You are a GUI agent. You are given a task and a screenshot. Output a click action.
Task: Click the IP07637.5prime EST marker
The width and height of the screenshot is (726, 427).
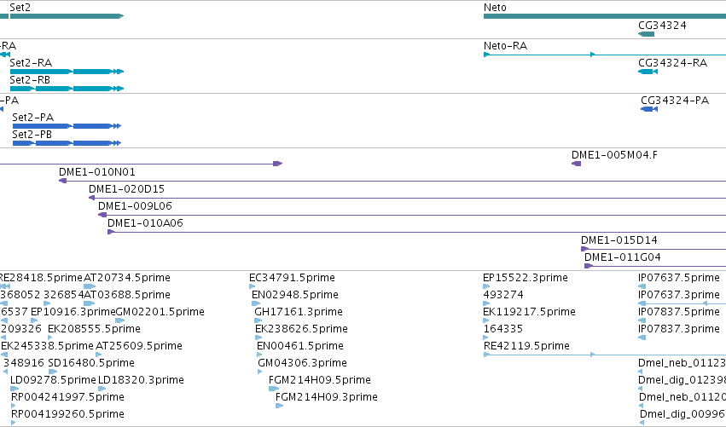pyautogui.click(x=642, y=286)
